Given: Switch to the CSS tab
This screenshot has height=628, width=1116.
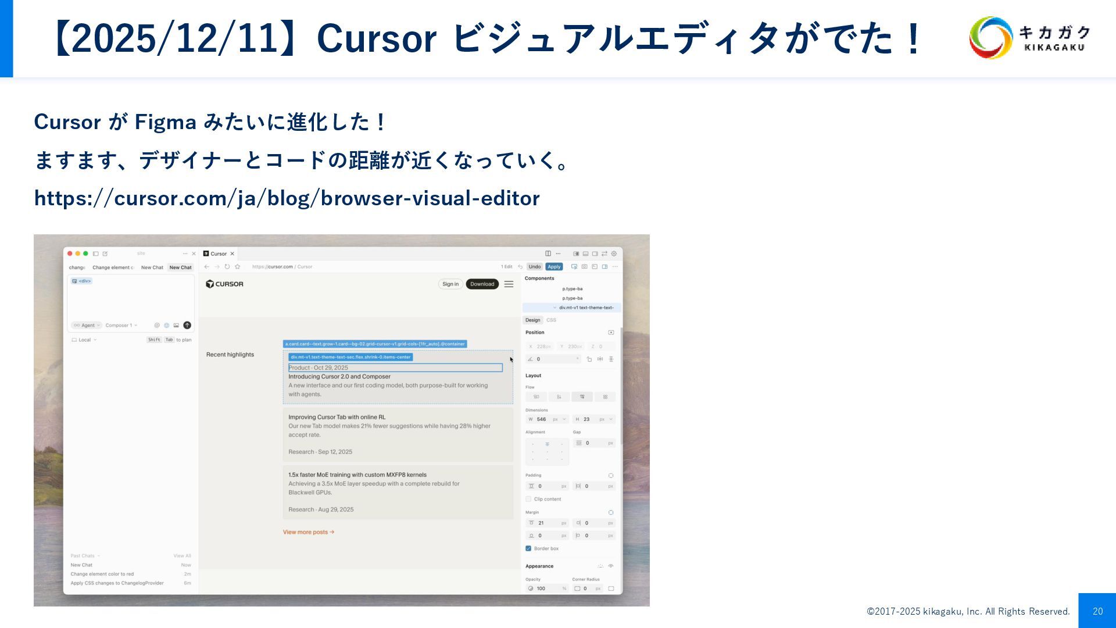Looking at the screenshot, I should pyautogui.click(x=551, y=320).
